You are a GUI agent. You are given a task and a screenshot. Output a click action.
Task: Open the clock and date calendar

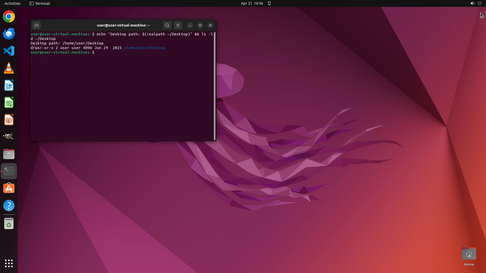[x=252, y=3]
